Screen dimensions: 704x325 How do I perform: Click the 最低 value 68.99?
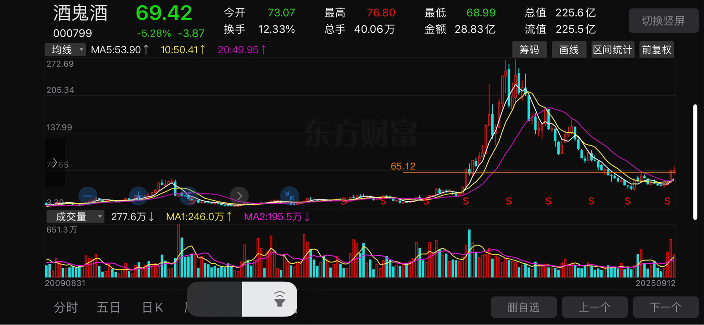point(481,13)
